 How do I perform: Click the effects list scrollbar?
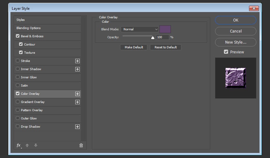point(84,78)
